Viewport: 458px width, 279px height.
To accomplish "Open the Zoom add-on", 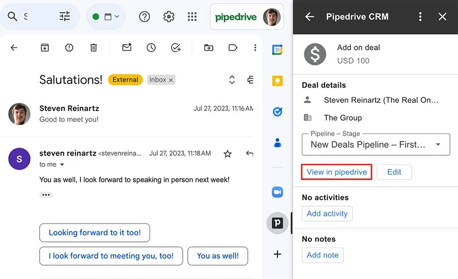I will point(277,192).
